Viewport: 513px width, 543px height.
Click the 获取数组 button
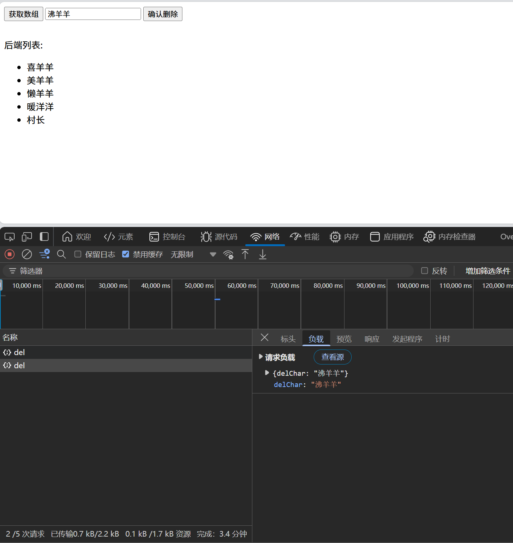click(x=24, y=14)
